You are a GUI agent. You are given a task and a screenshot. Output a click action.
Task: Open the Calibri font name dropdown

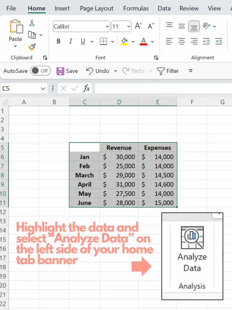tap(107, 27)
